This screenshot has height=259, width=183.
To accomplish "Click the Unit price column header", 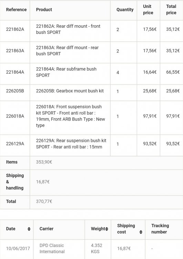I will (x=148, y=10).
